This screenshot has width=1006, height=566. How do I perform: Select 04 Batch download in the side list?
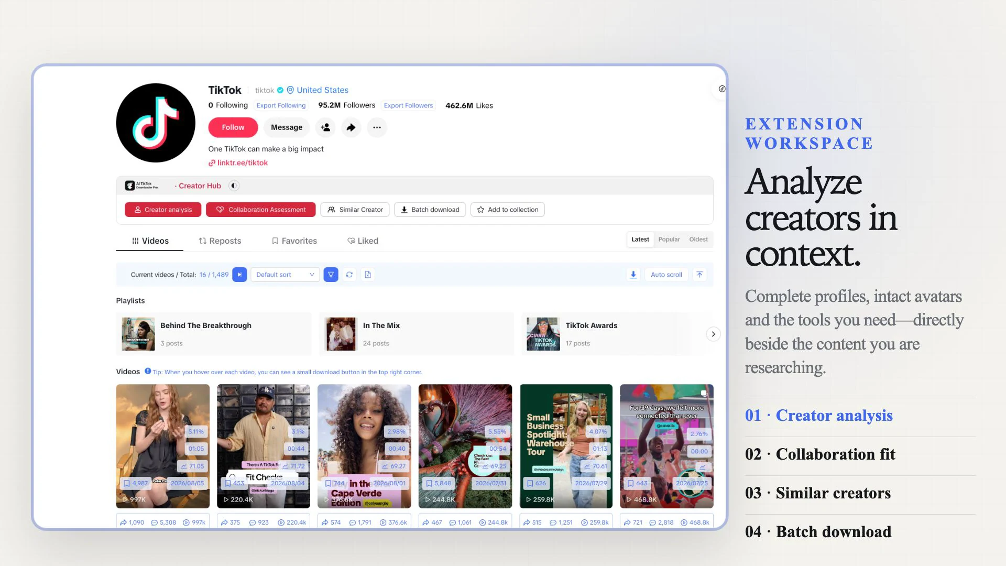coord(818,532)
